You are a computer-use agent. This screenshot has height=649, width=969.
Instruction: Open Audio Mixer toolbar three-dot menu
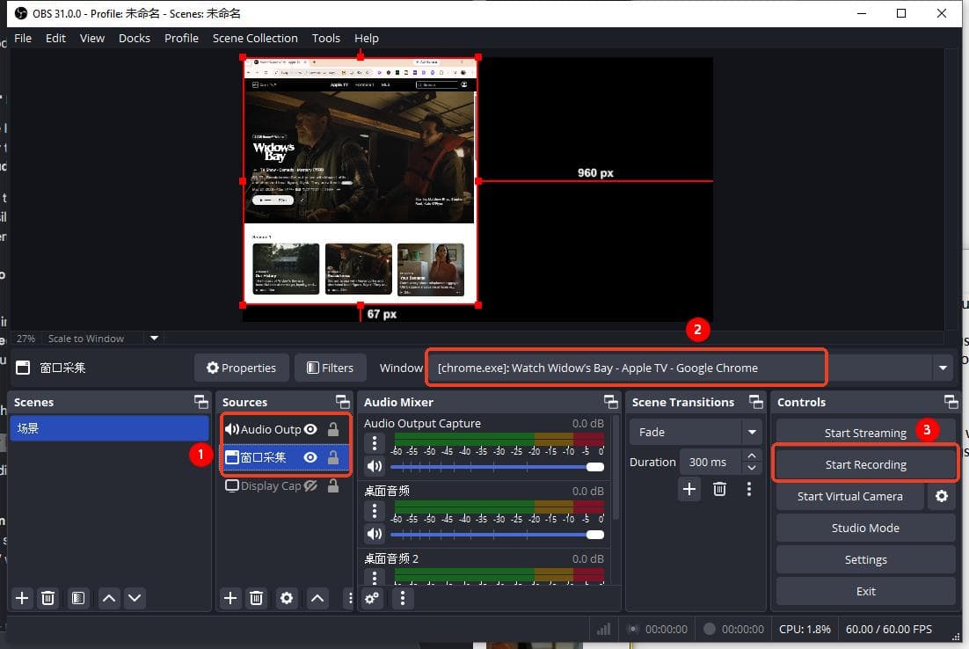(403, 598)
